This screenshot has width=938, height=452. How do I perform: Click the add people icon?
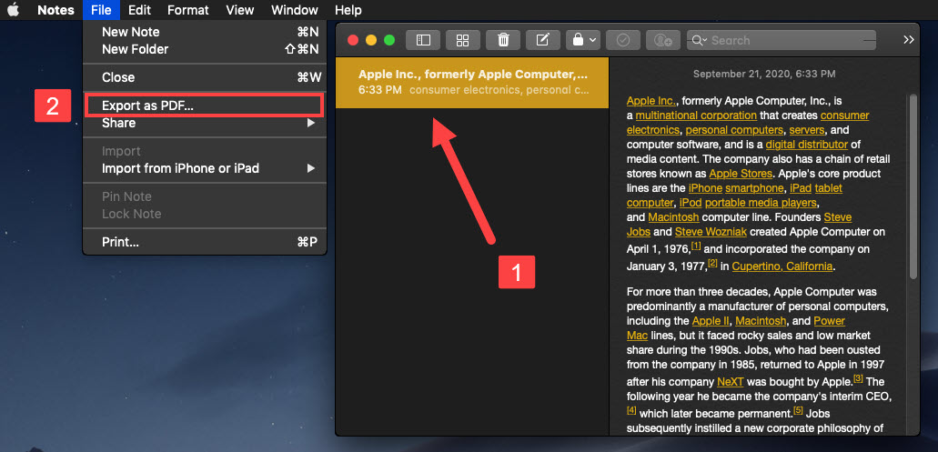point(663,40)
